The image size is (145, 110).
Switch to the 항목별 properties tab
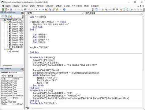[10, 76]
